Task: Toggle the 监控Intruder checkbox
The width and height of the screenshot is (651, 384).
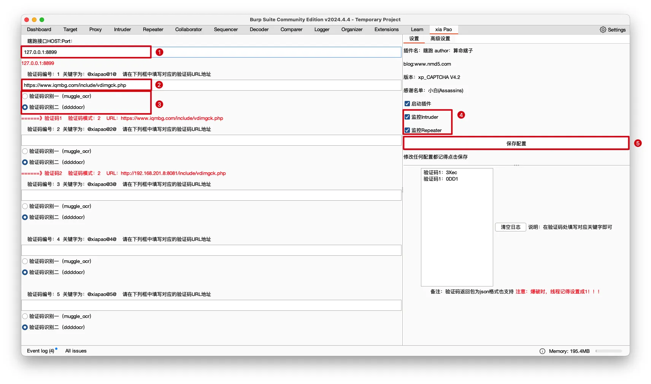Action: click(407, 117)
